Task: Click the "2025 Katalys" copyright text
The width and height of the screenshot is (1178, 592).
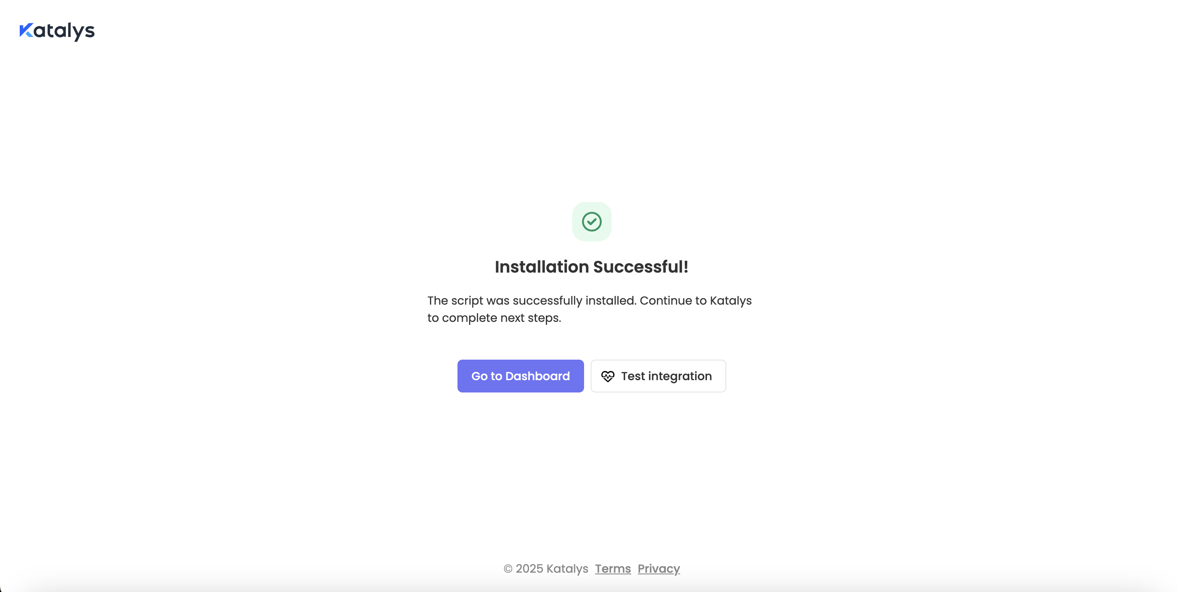Action: pyautogui.click(x=552, y=569)
